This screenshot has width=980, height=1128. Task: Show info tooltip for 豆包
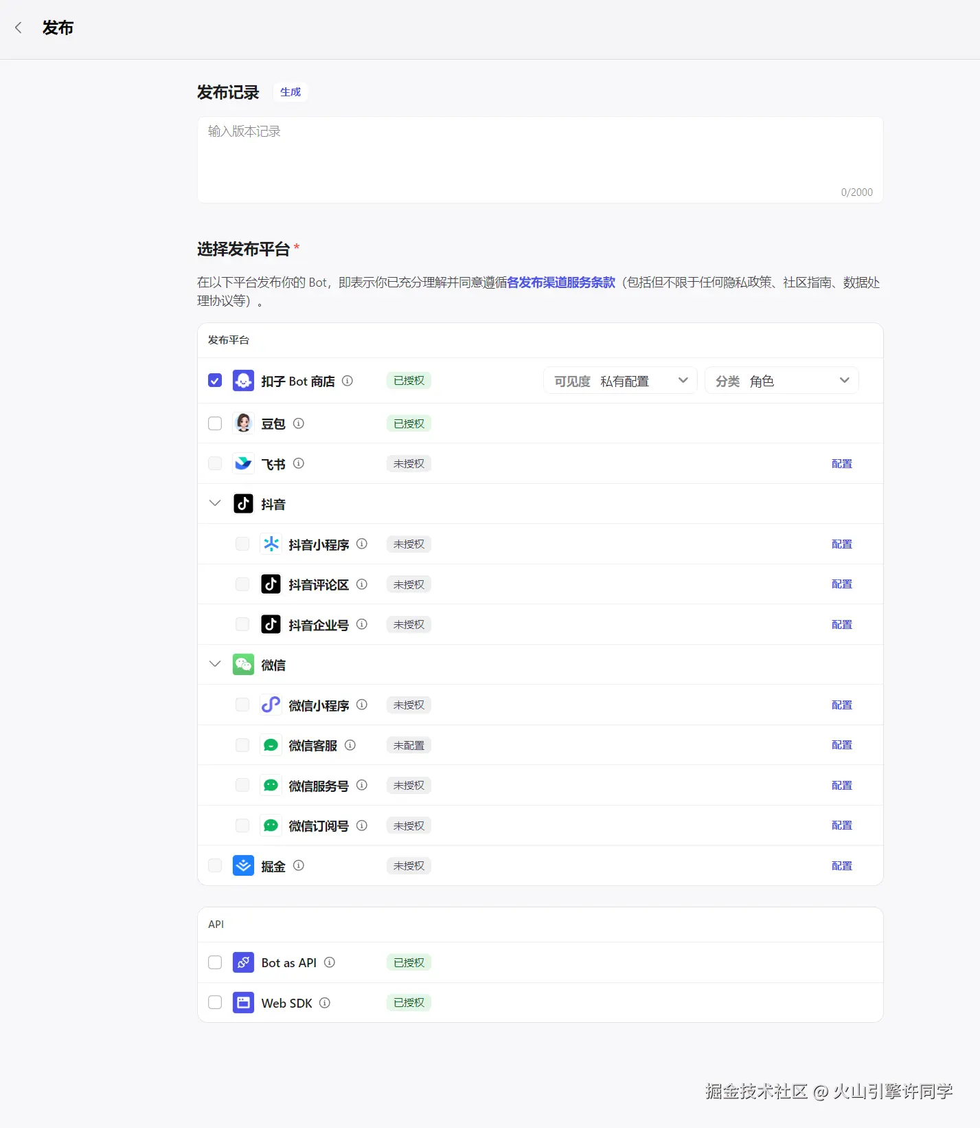pos(299,423)
